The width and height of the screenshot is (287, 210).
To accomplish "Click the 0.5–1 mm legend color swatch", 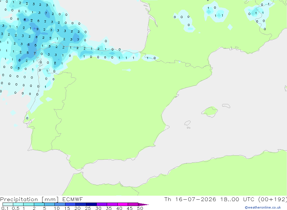I will click(x=18, y=204).
